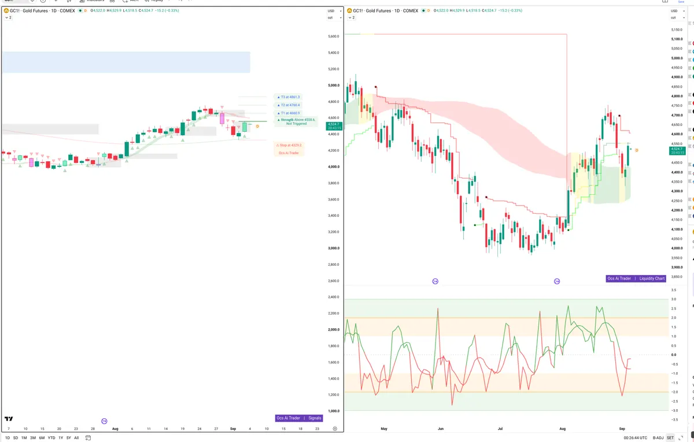Click the 'T1 at 4660.9' target label

click(288, 113)
